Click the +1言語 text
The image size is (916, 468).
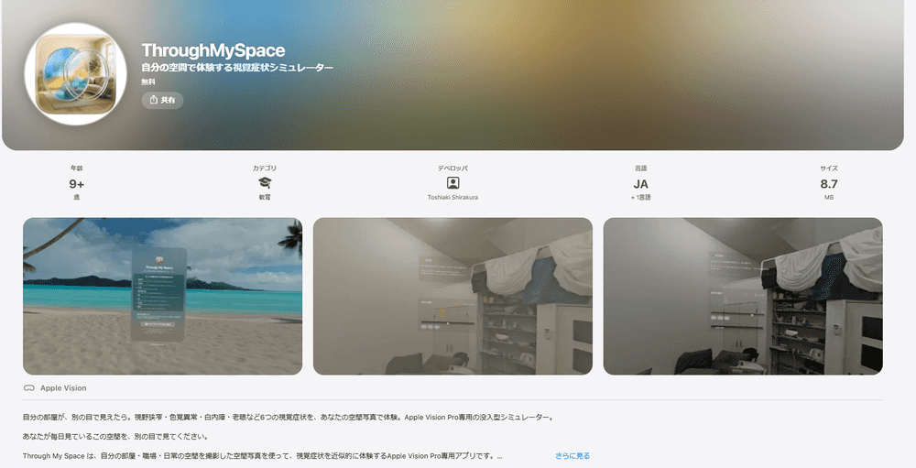[x=641, y=198]
